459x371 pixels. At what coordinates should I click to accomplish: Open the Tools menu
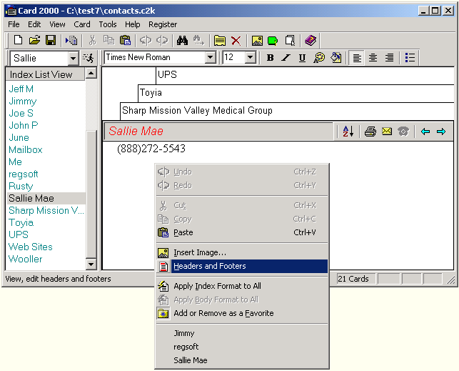click(x=108, y=24)
